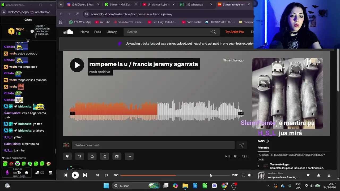
Task: Click the Toma este lugar text
Action: [x=280, y=164]
